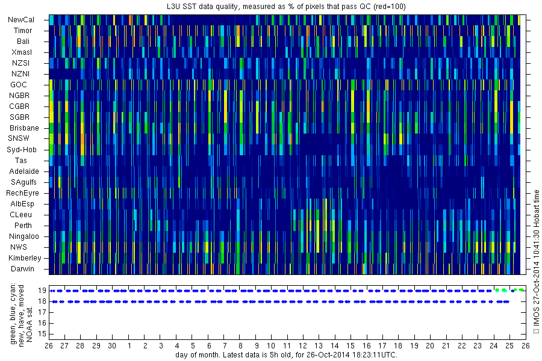This screenshot has height=361, width=542.
Task: Click the NZNI region label
Action: (20, 73)
